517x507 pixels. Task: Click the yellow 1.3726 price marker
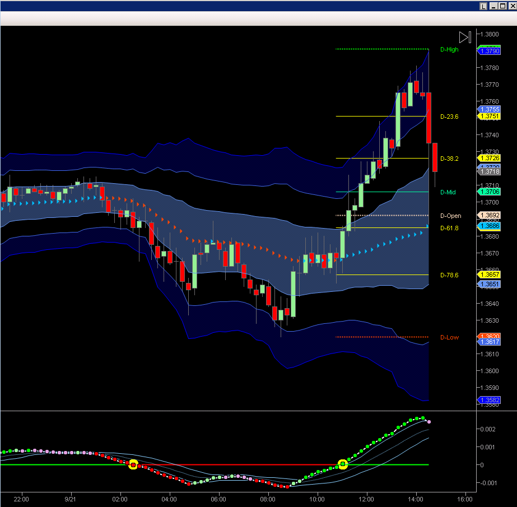click(x=490, y=159)
